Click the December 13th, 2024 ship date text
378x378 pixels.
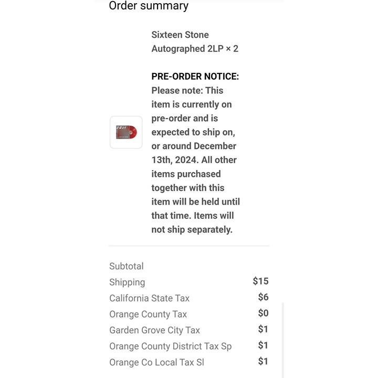[x=194, y=153]
